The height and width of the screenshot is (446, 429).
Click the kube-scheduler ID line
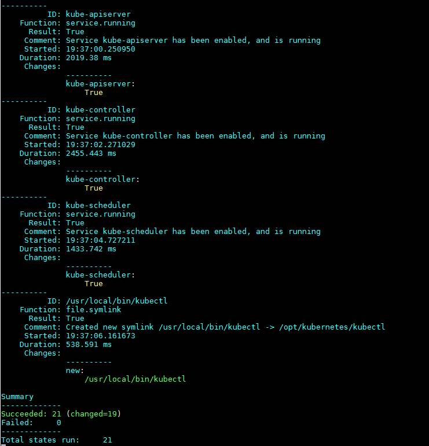98,205
